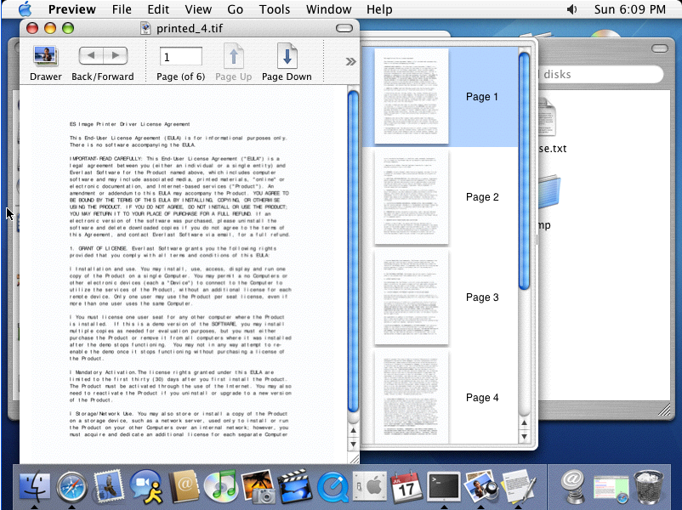Select the Page 4 thumbnail in the drawer
Screen dimensions: 682x510
412,396
